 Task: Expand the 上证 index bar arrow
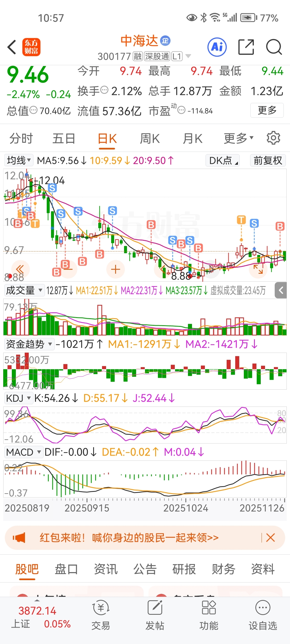coord(37,601)
